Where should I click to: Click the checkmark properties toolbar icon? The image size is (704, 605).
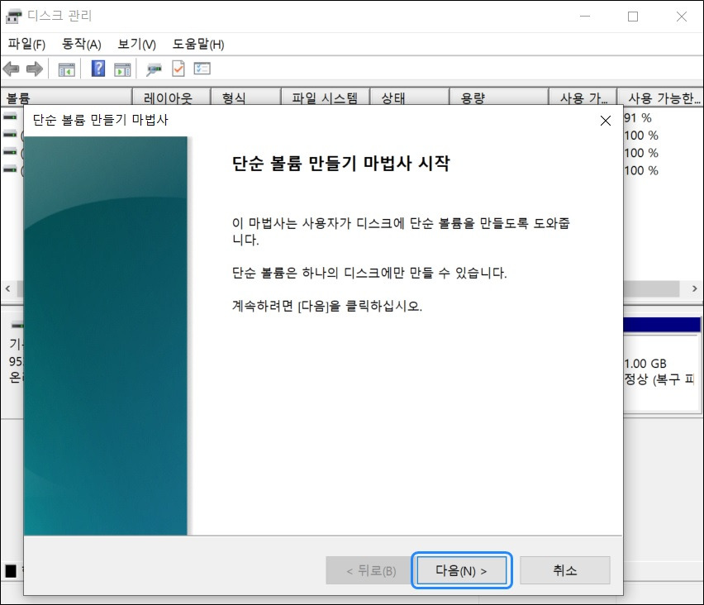tap(178, 69)
